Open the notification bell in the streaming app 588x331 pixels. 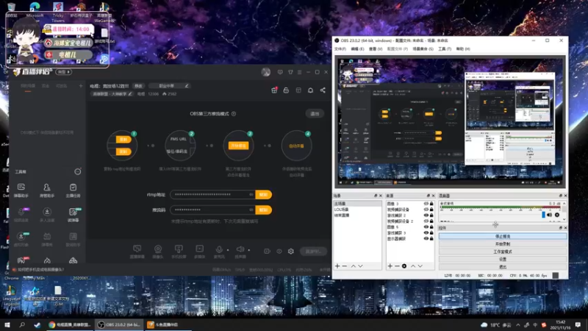coord(310,90)
